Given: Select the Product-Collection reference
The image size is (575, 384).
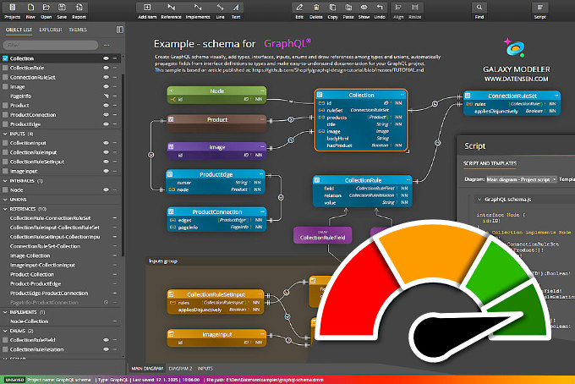Looking at the screenshot, I should 32,274.
